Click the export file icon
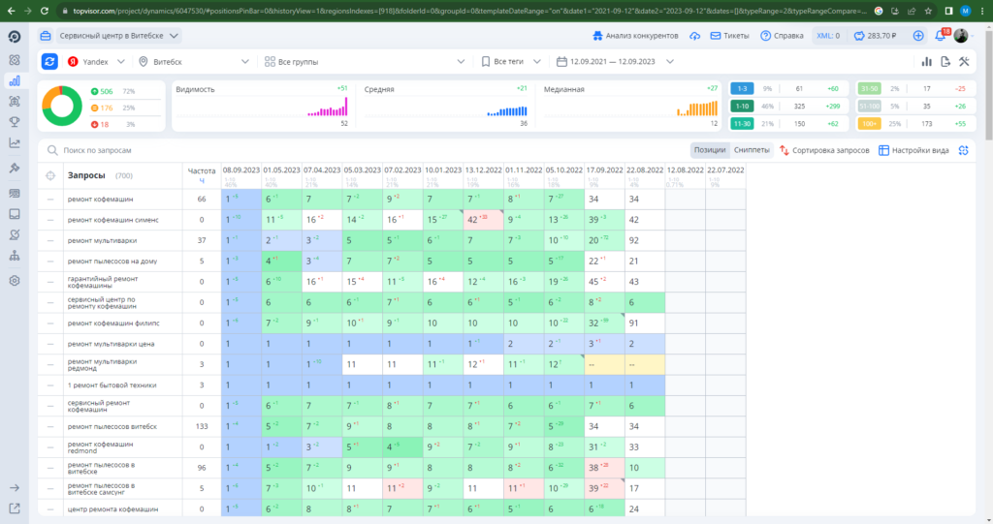This screenshot has width=993, height=524. 945,61
